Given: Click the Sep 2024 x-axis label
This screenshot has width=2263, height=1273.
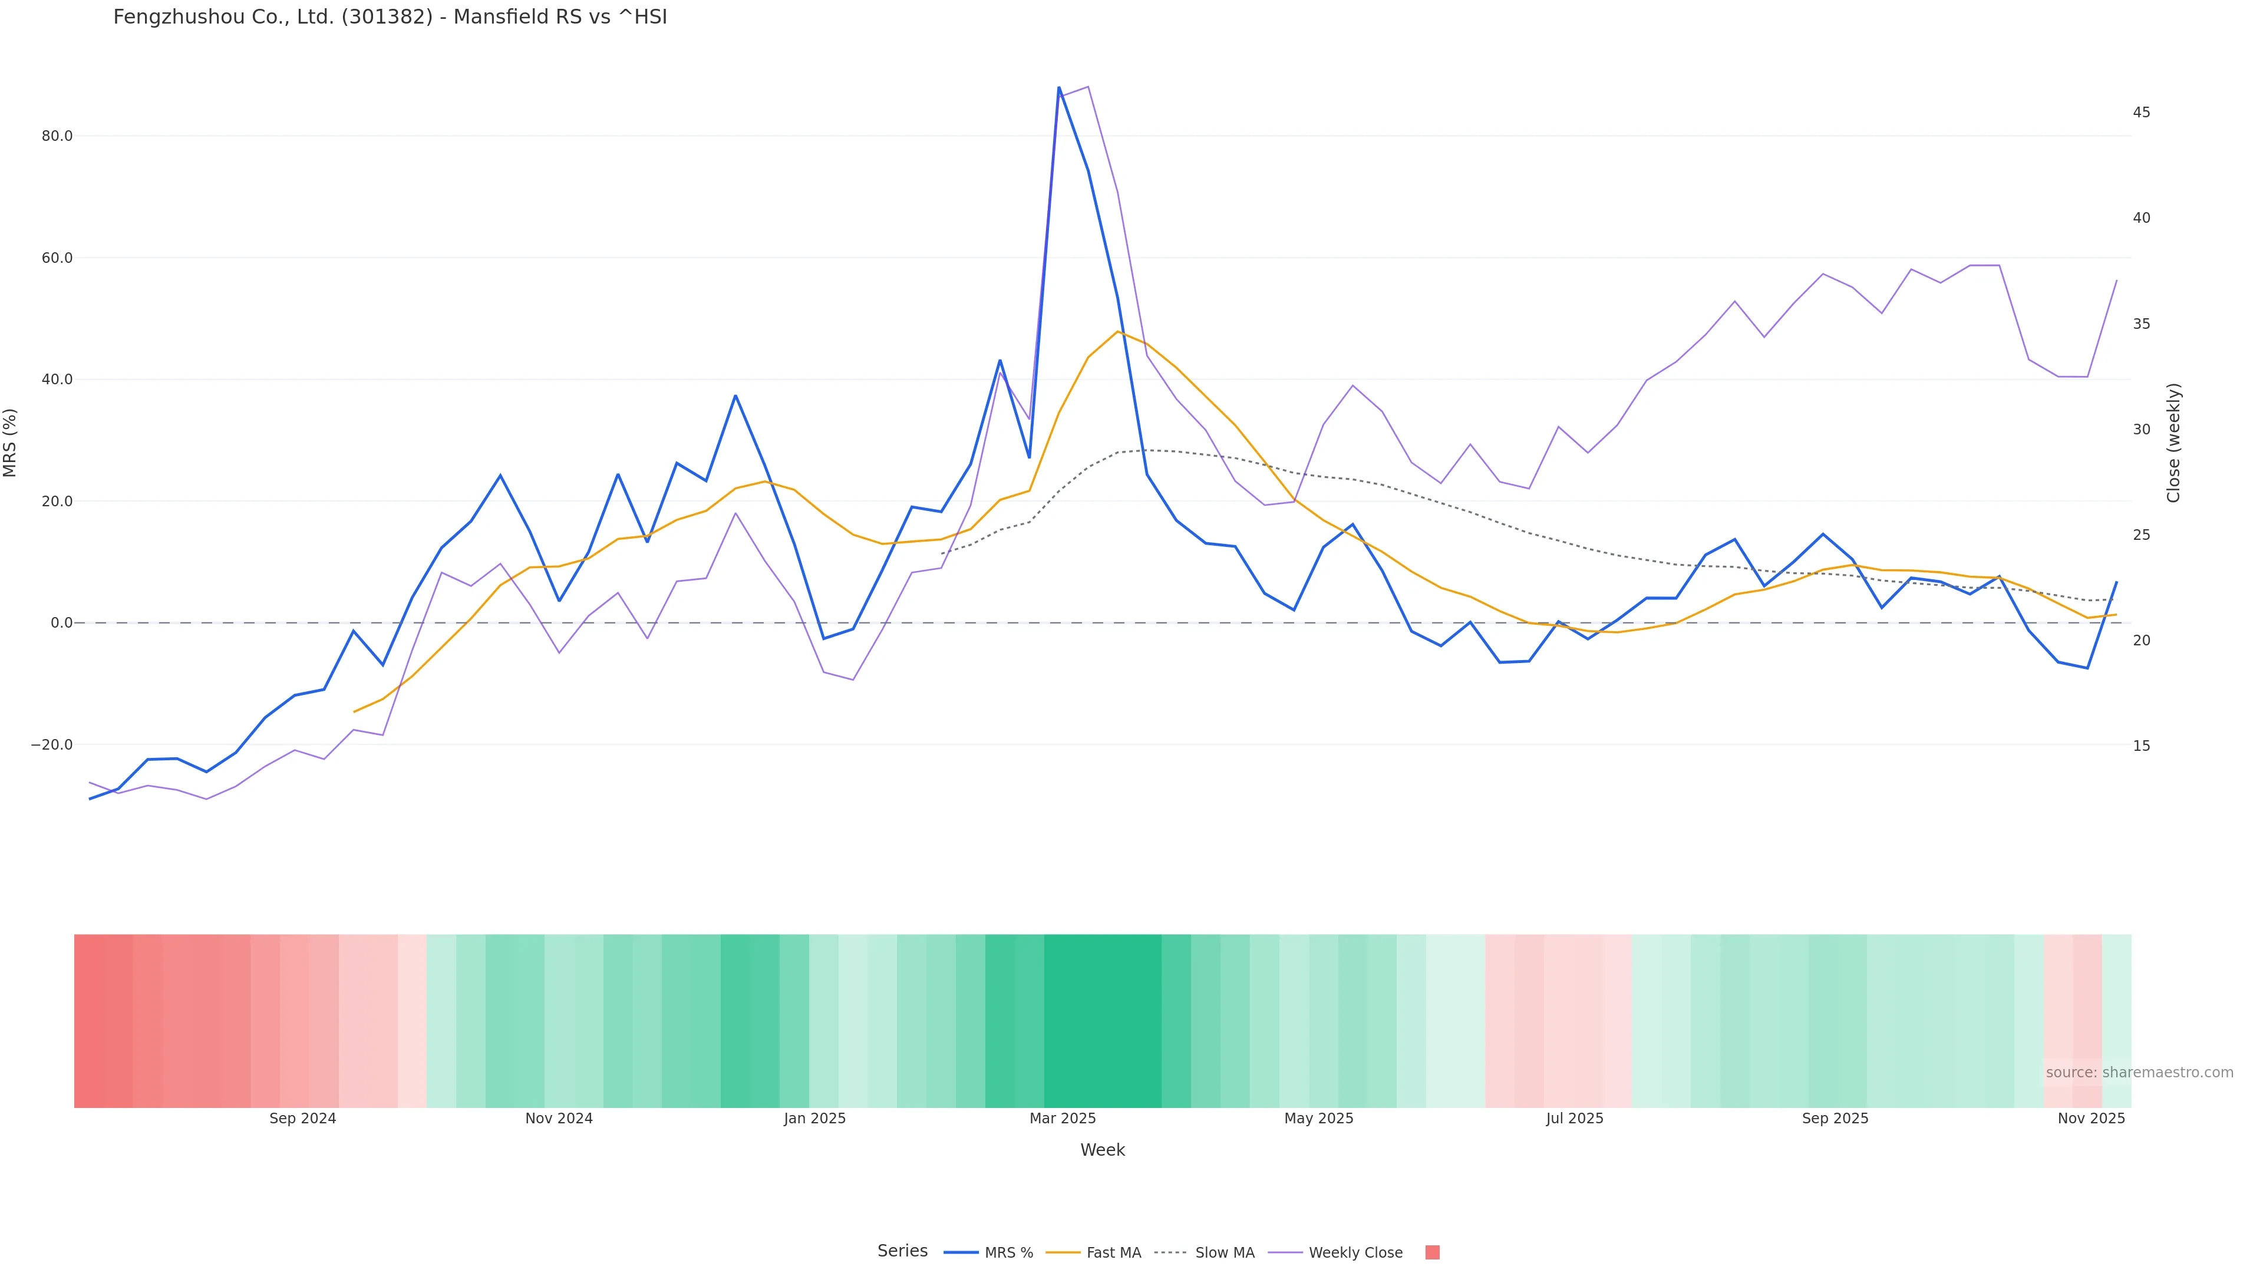Looking at the screenshot, I should pyautogui.click(x=302, y=1119).
